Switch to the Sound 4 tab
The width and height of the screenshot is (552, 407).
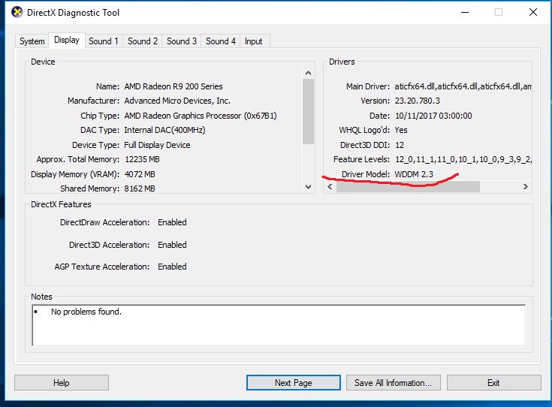pos(221,41)
